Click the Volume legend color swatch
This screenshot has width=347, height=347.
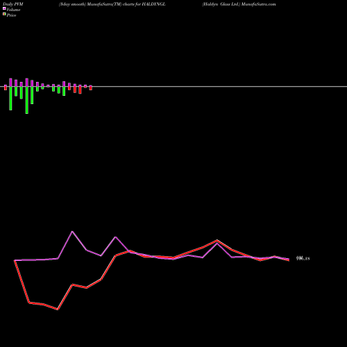pos(4,8)
